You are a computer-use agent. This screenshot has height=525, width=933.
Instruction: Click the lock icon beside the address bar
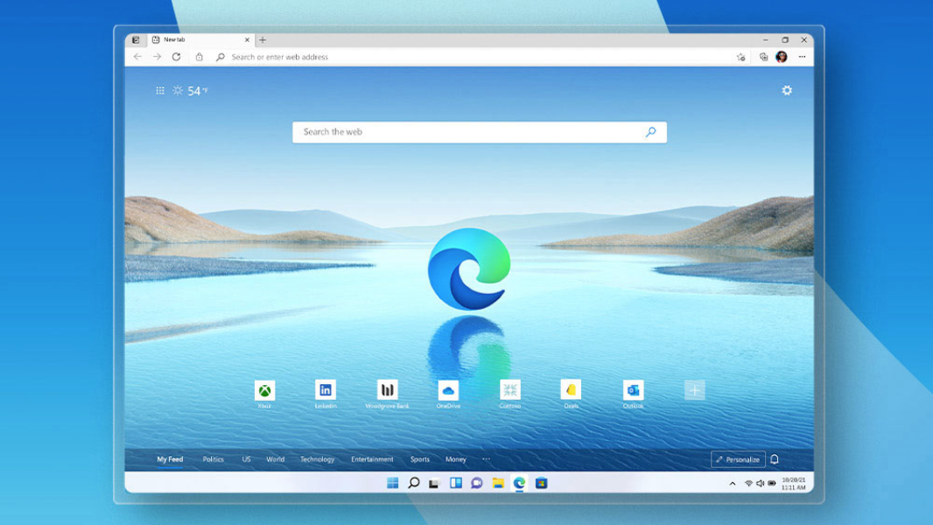coord(200,57)
